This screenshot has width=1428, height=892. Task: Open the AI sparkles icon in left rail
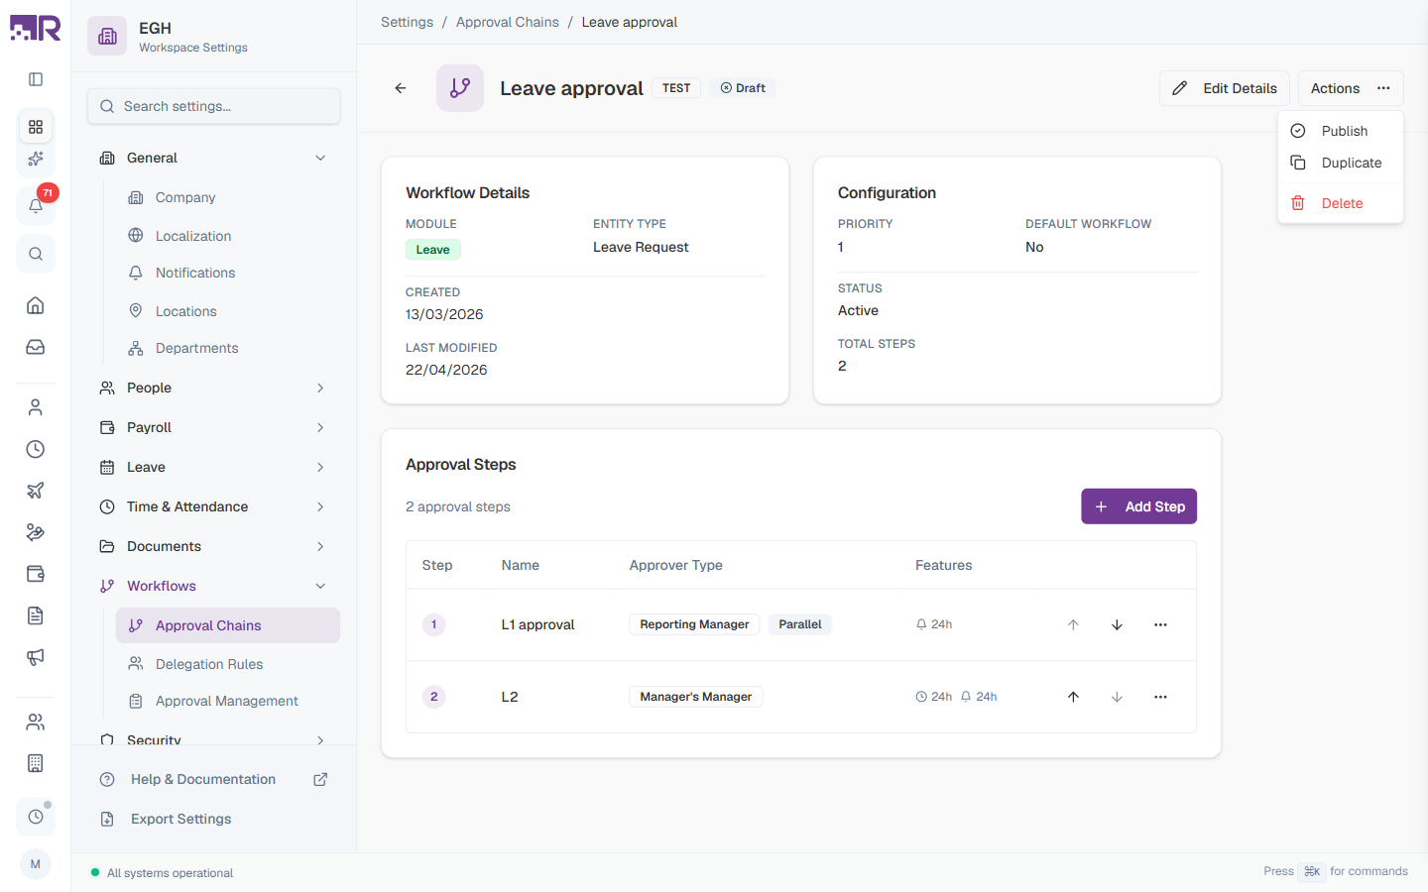(36, 159)
